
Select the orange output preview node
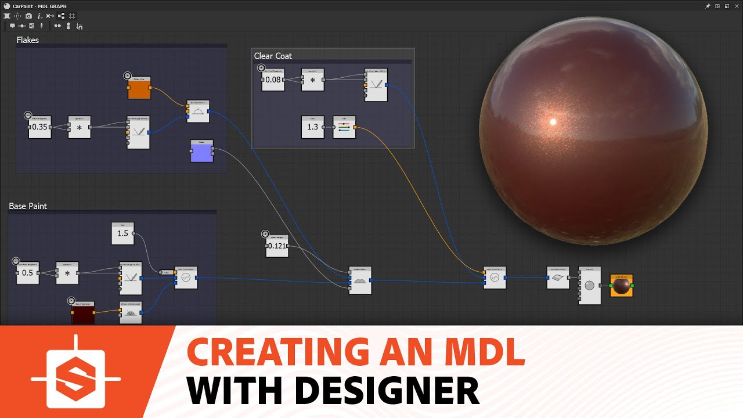click(622, 286)
